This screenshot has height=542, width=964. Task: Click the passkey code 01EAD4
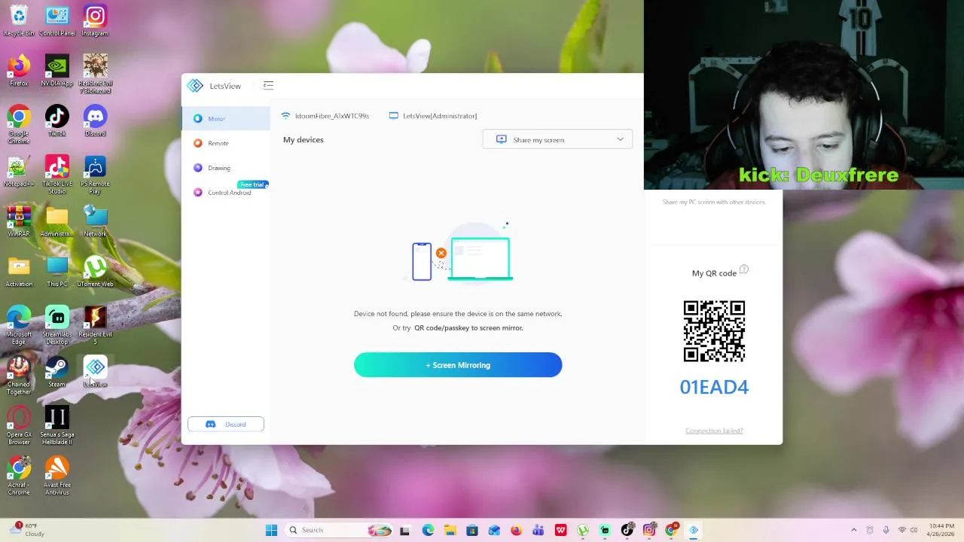(714, 387)
